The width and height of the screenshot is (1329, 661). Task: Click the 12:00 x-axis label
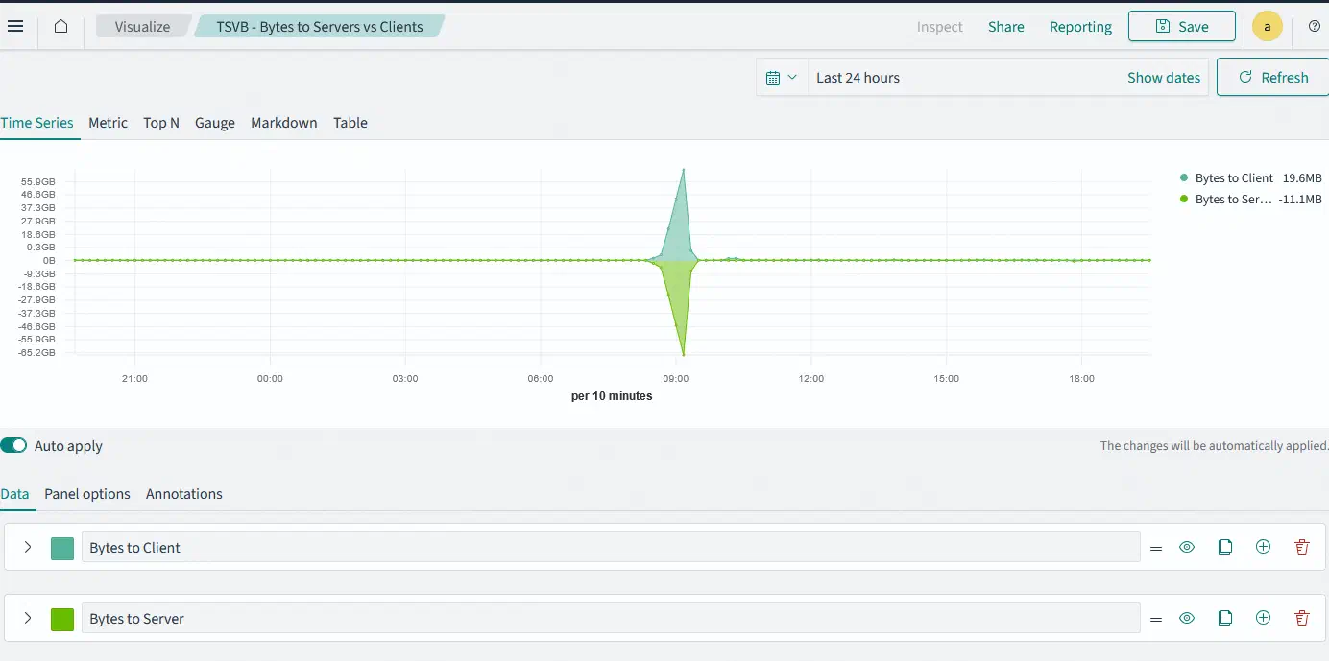811,379
